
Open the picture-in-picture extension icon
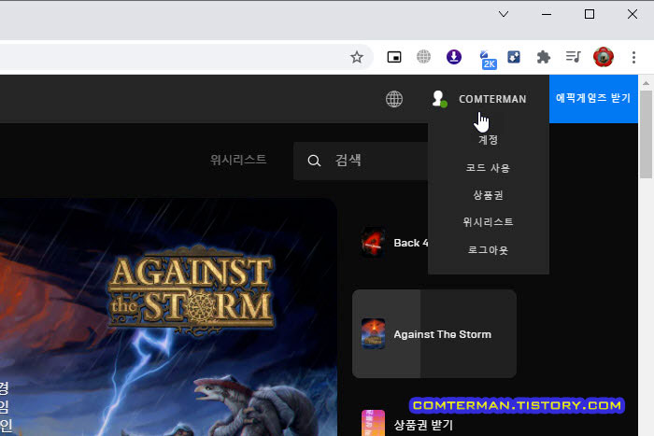coord(394,57)
